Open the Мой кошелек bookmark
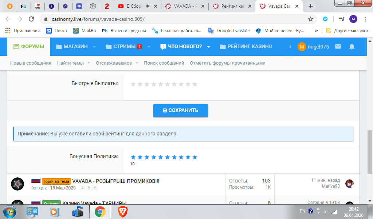 tap(280, 31)
